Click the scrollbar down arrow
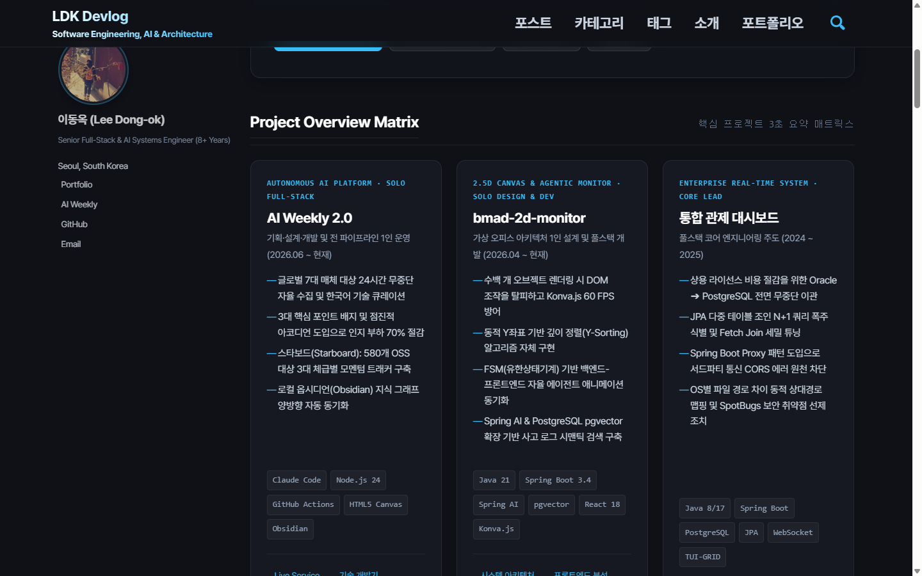 [917, 571]
